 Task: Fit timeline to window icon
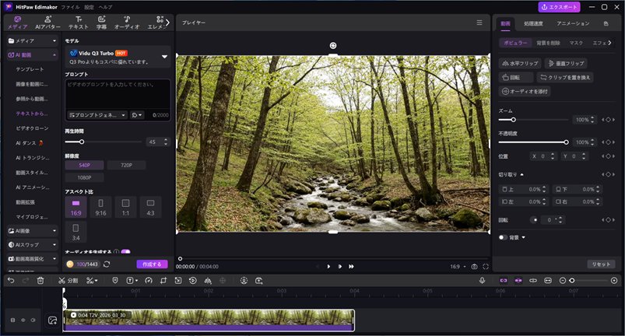[x=548, y=281]
